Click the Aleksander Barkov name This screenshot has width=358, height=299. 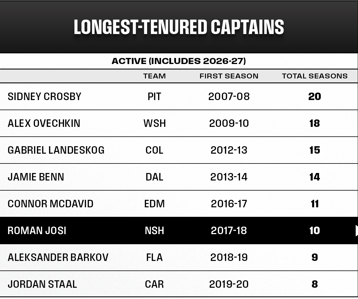tap(58, 257)
